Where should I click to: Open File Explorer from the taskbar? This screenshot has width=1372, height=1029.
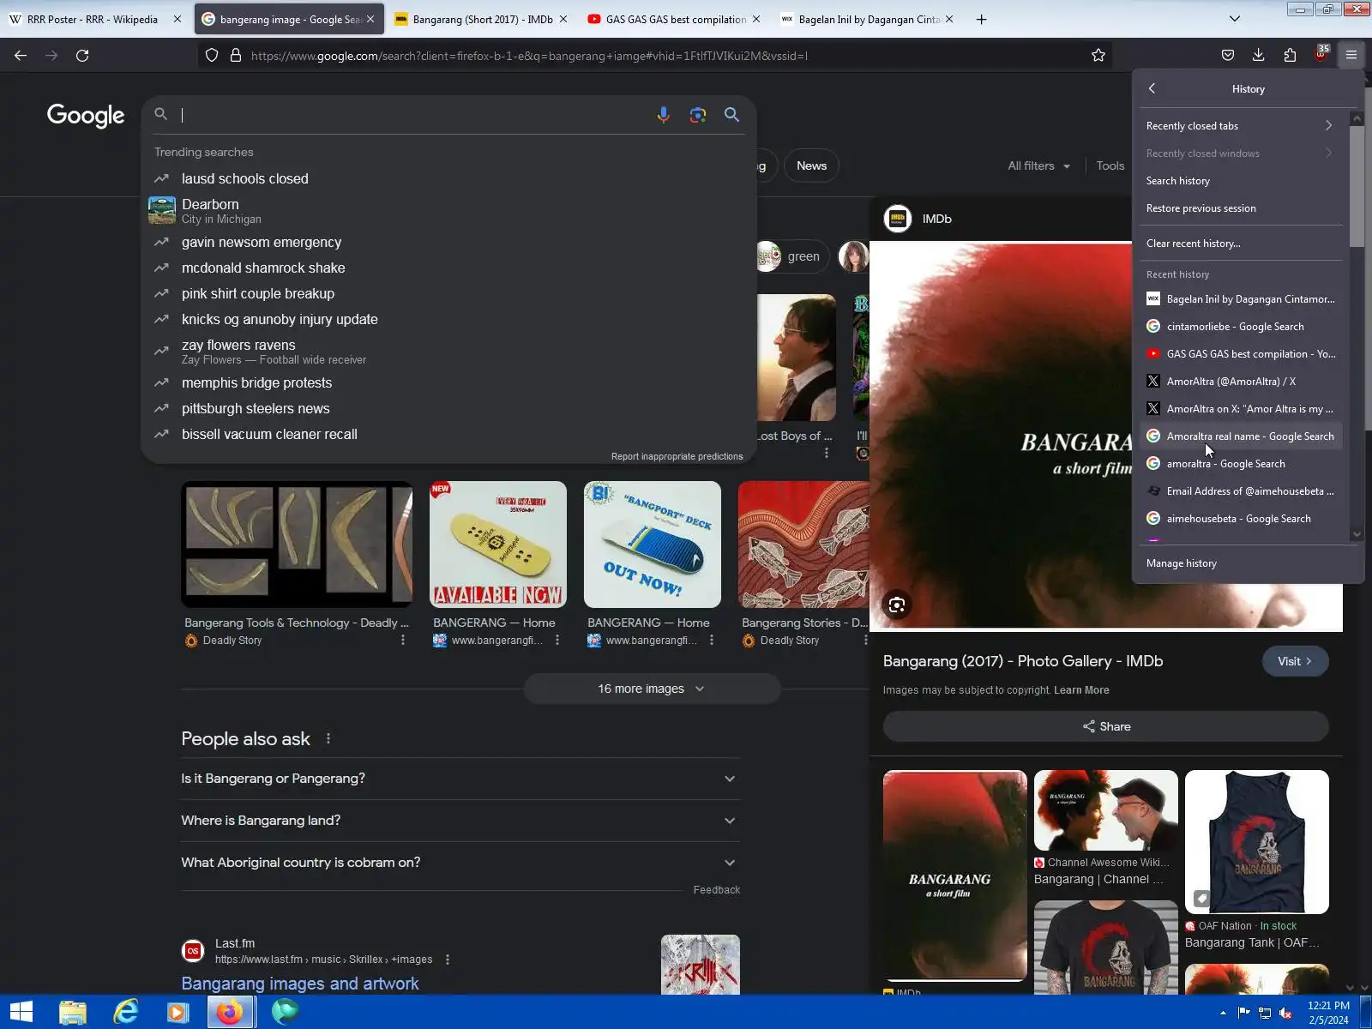pyautogui.click(x=73, y=1012)
